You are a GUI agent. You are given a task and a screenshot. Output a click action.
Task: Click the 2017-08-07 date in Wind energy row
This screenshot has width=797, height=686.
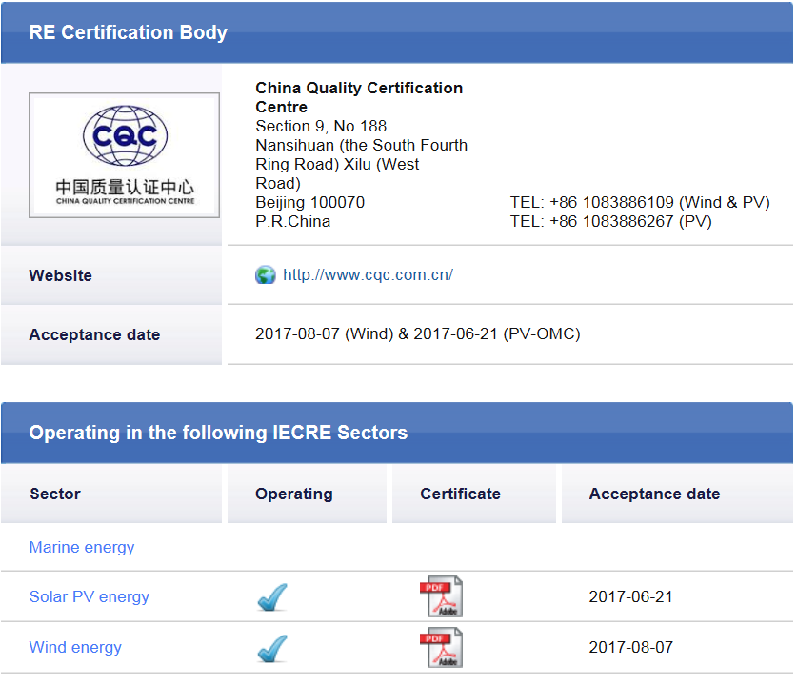630,648
